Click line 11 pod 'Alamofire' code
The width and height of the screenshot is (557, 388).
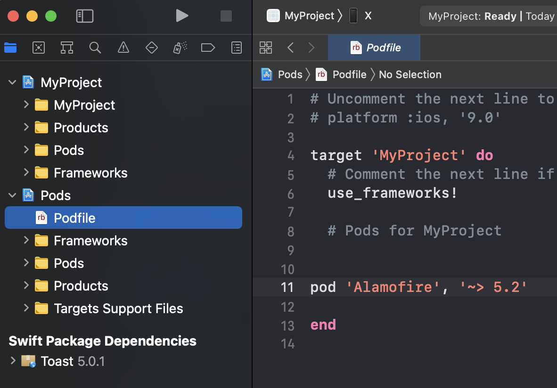pos(419,287)
